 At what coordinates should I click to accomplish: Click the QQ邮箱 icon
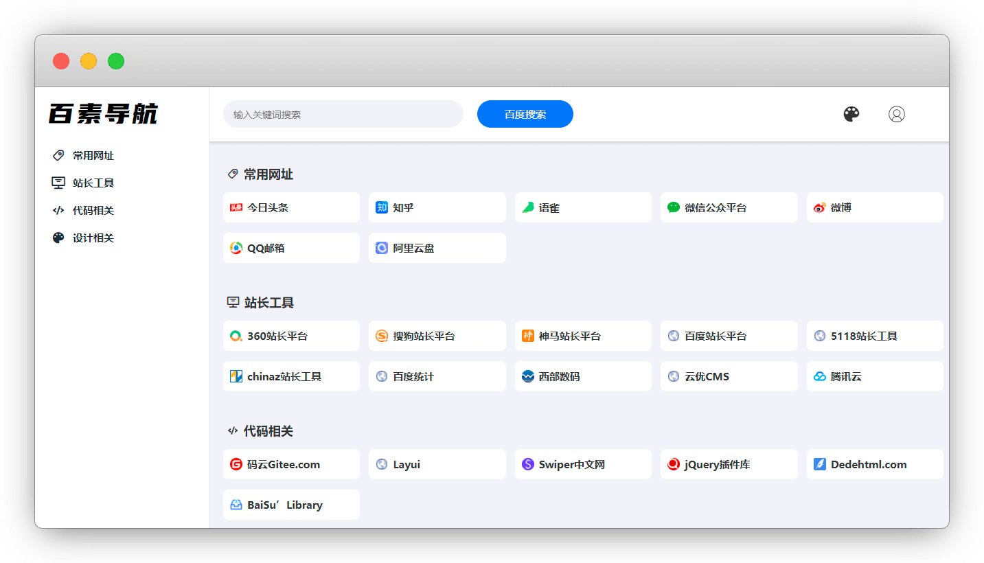[x=236, y=248]
